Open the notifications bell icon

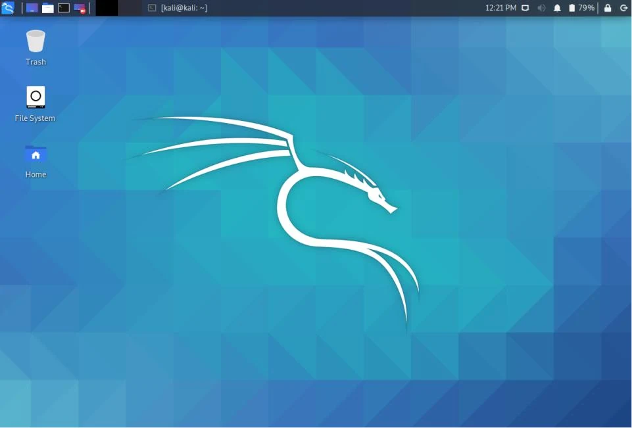pos(557,8)
